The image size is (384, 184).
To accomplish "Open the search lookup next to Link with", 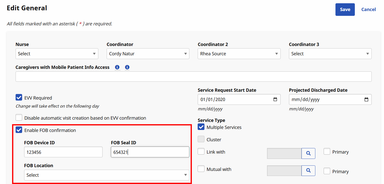I will (308, 153).
